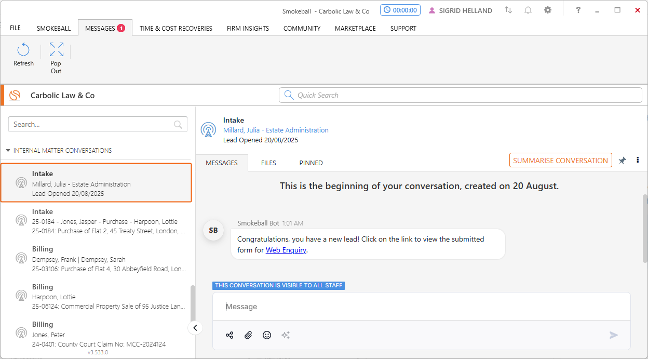Click the Quick Search field
648x359 pixels.
(x=461, y=95)
